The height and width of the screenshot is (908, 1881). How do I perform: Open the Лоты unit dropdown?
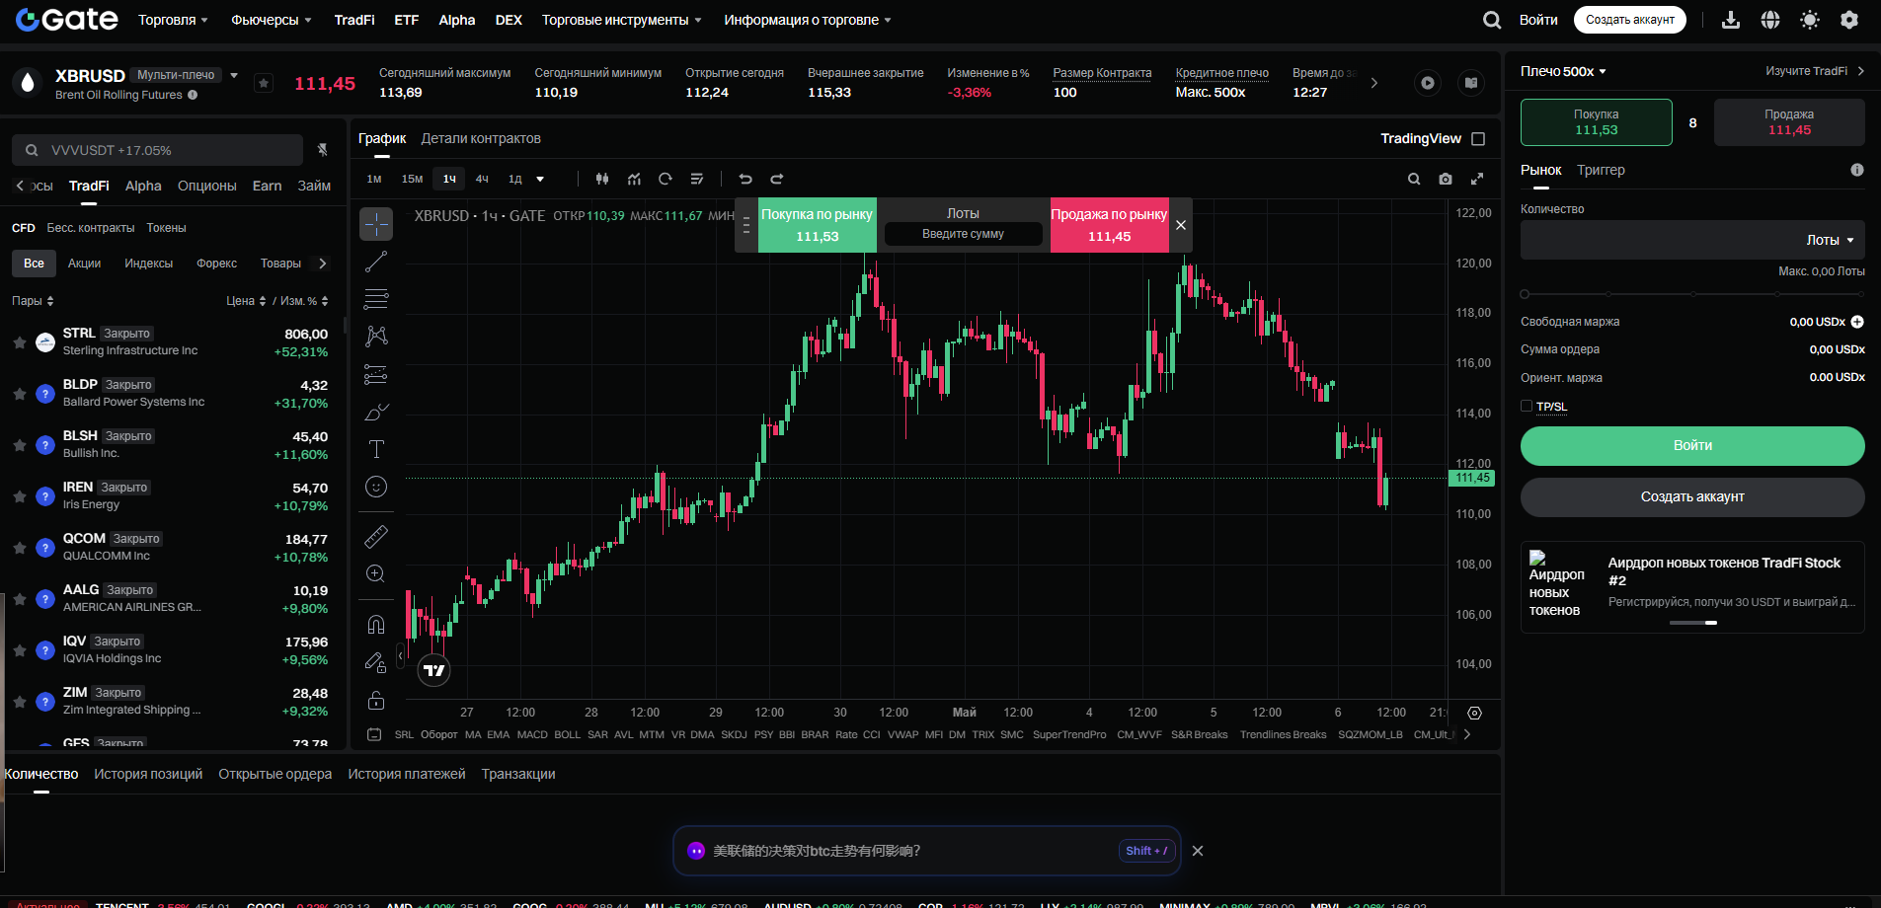[x=1830, y=240]
